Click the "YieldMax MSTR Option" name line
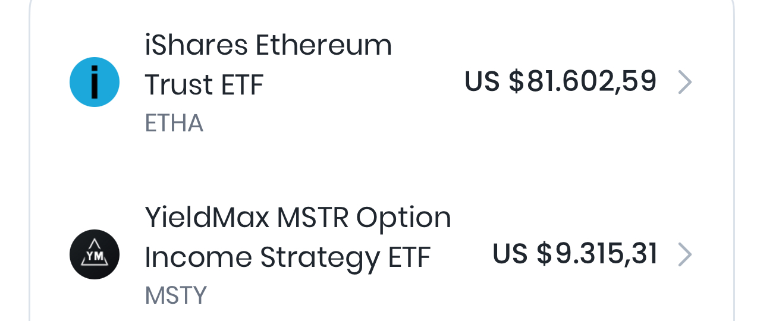 (298, 218)
